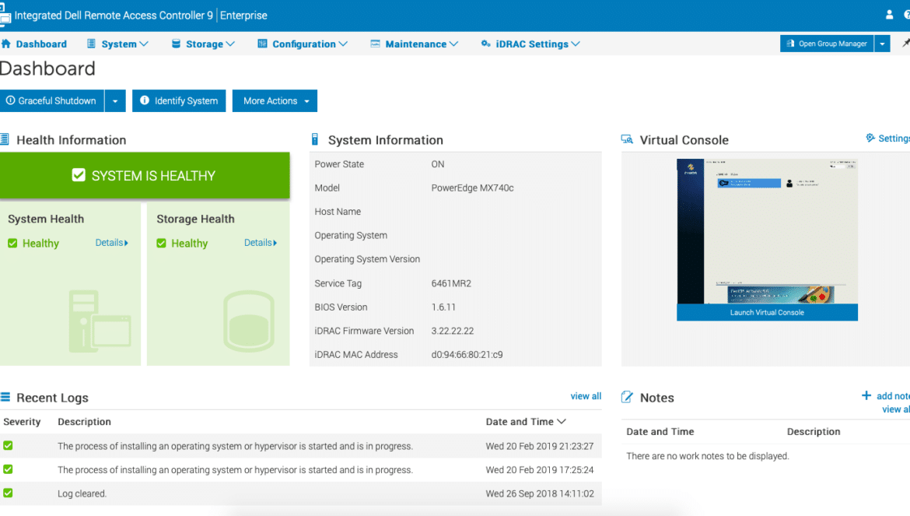Click the check icon in SYSTEM IS HEALTHY banner
This screenshot has height=516, width=910.
79,175
